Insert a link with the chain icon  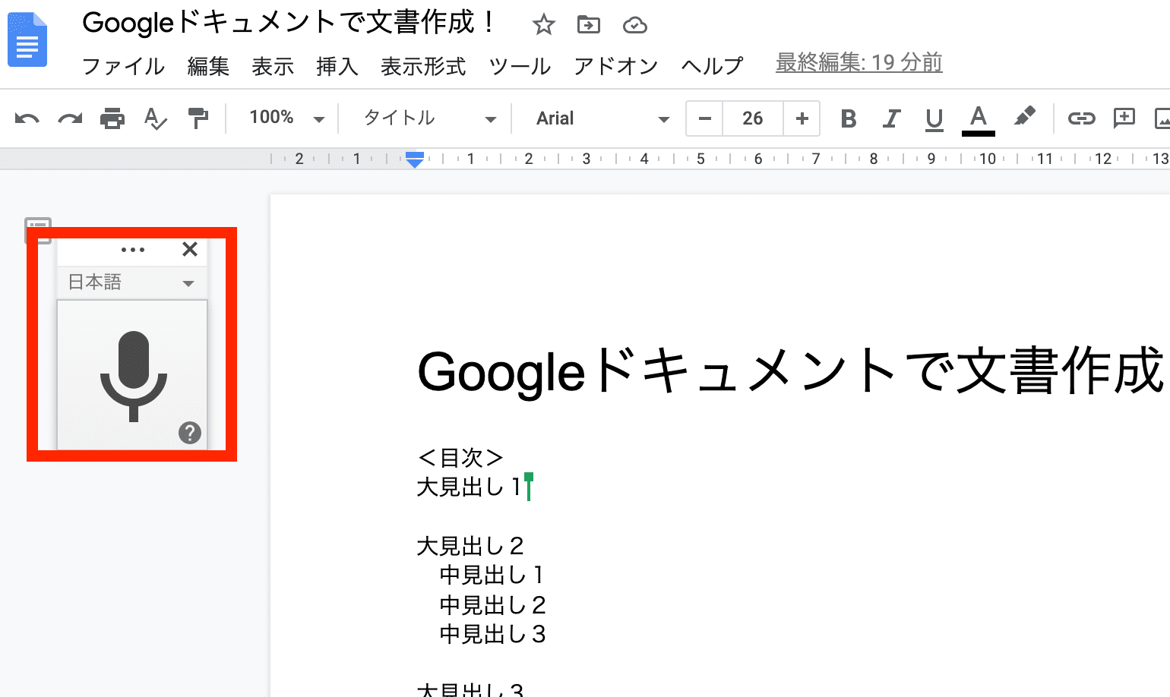1081,118
